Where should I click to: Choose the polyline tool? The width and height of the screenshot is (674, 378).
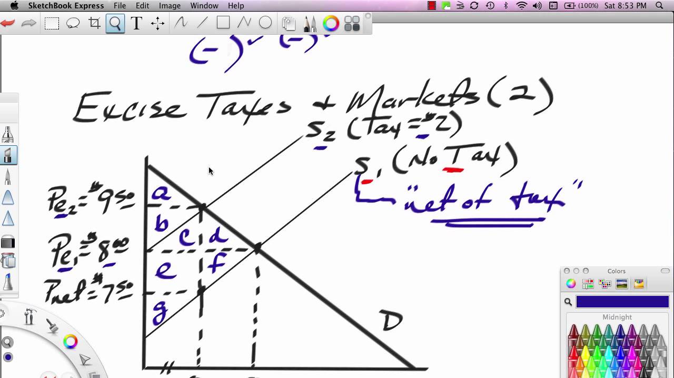(244, 23)
